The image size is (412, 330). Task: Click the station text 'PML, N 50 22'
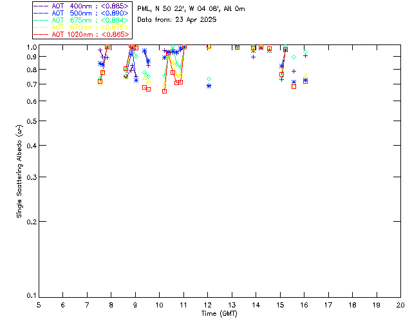coord(161,9)
